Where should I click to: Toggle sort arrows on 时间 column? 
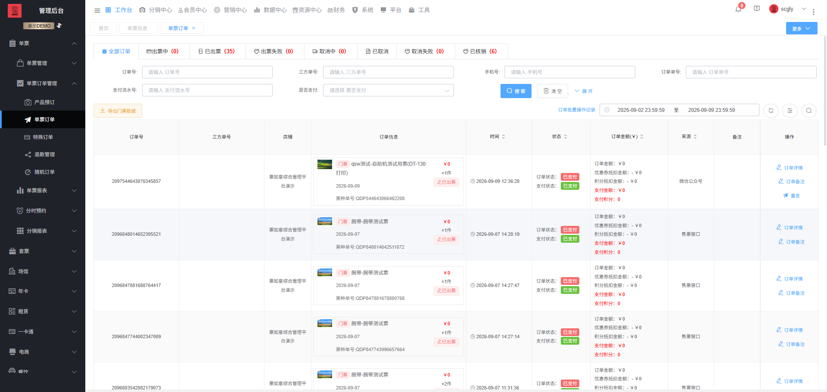coord(504,137)
